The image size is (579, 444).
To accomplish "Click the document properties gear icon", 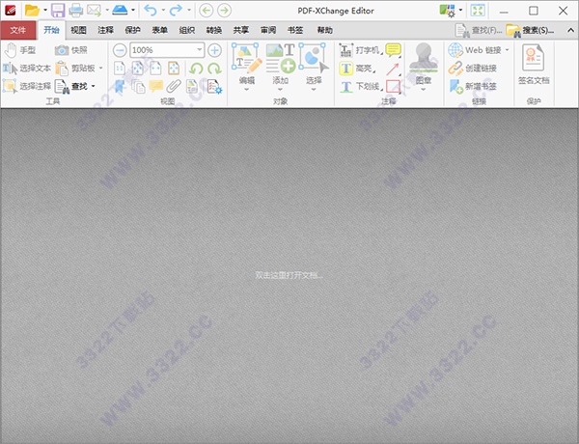I will tap(214, 87).
